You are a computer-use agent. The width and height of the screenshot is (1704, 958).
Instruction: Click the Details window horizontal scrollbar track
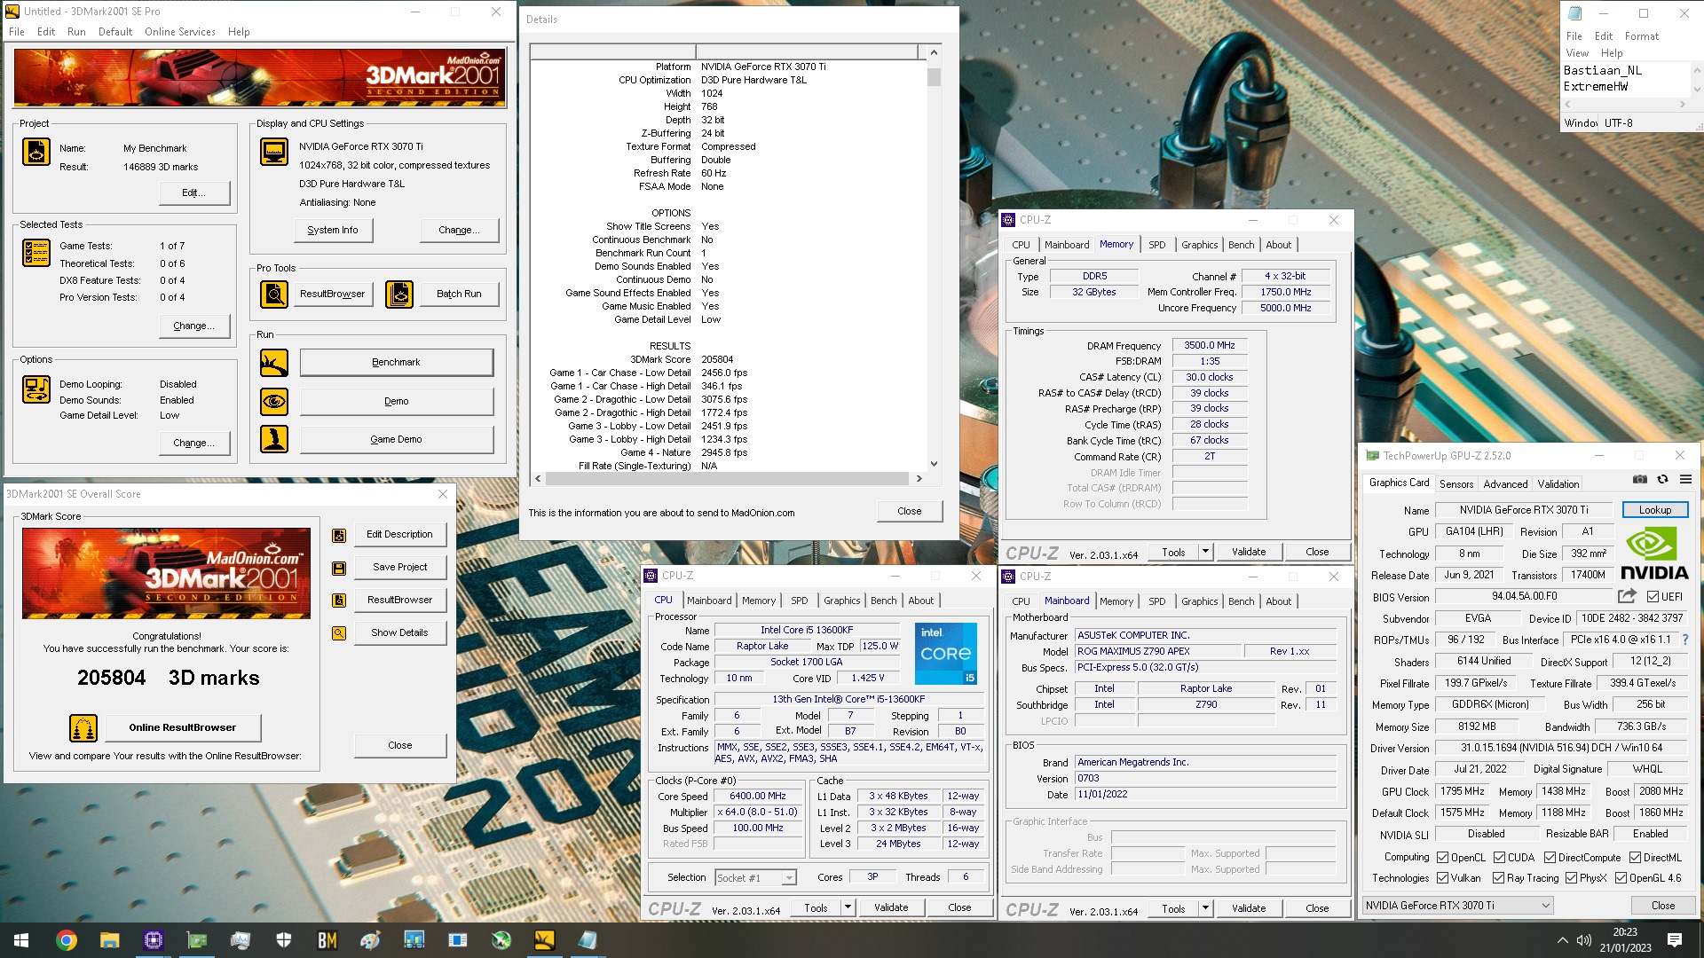[x=728, y=479]
